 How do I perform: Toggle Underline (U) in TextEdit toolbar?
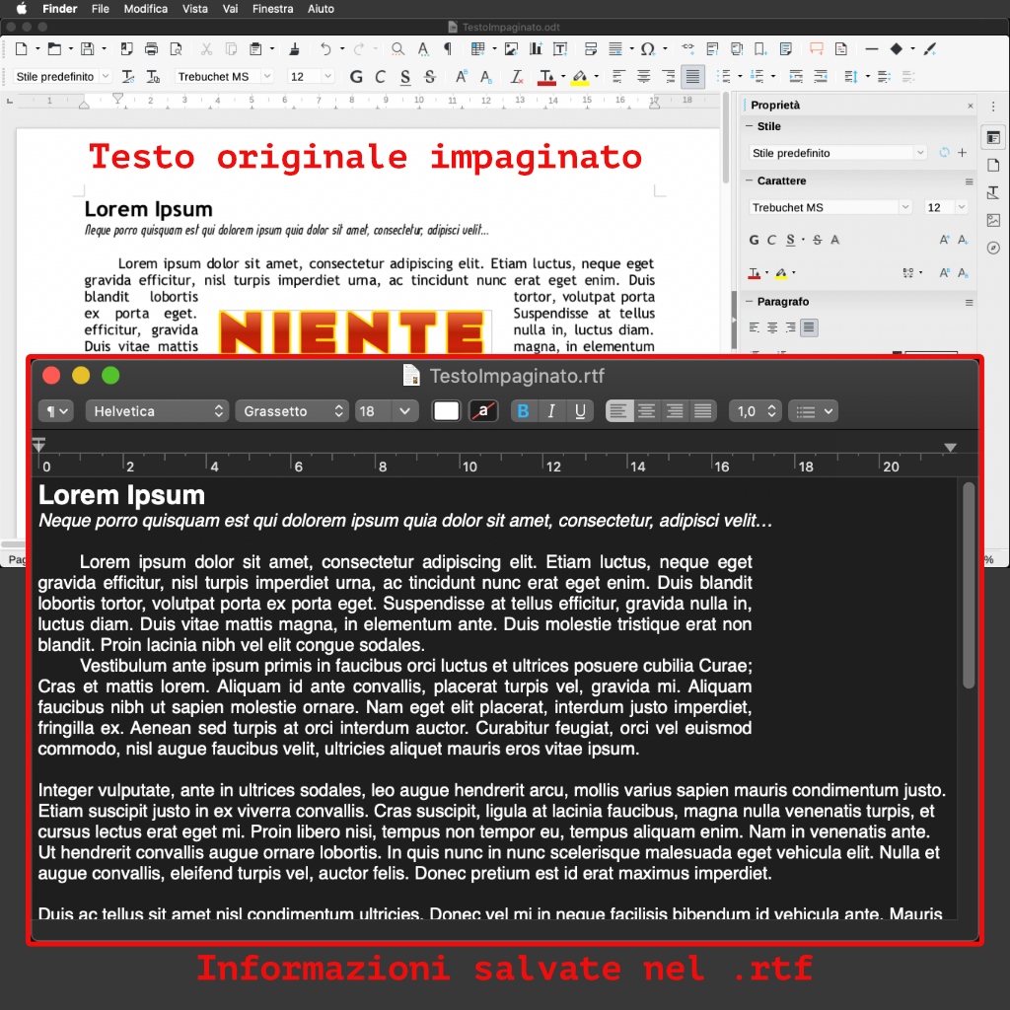(580, 411)
